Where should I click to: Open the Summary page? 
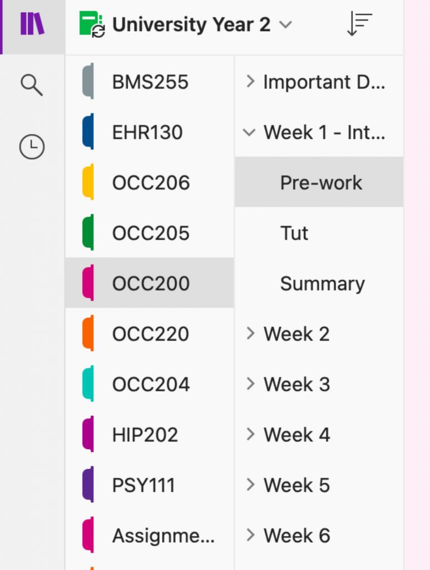pyautogui.click(x=322, y=283)
